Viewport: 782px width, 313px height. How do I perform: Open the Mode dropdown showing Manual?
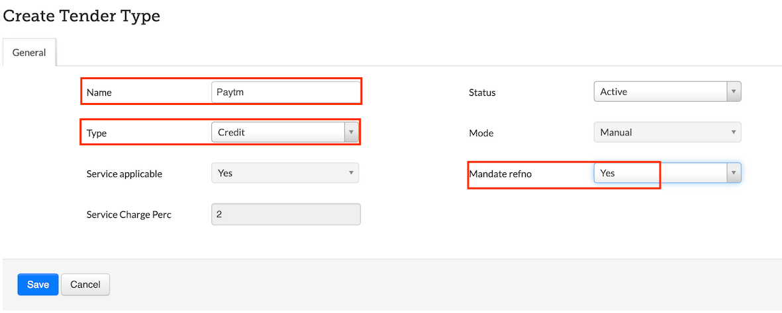pyautogui.click(x=660, y=133)
